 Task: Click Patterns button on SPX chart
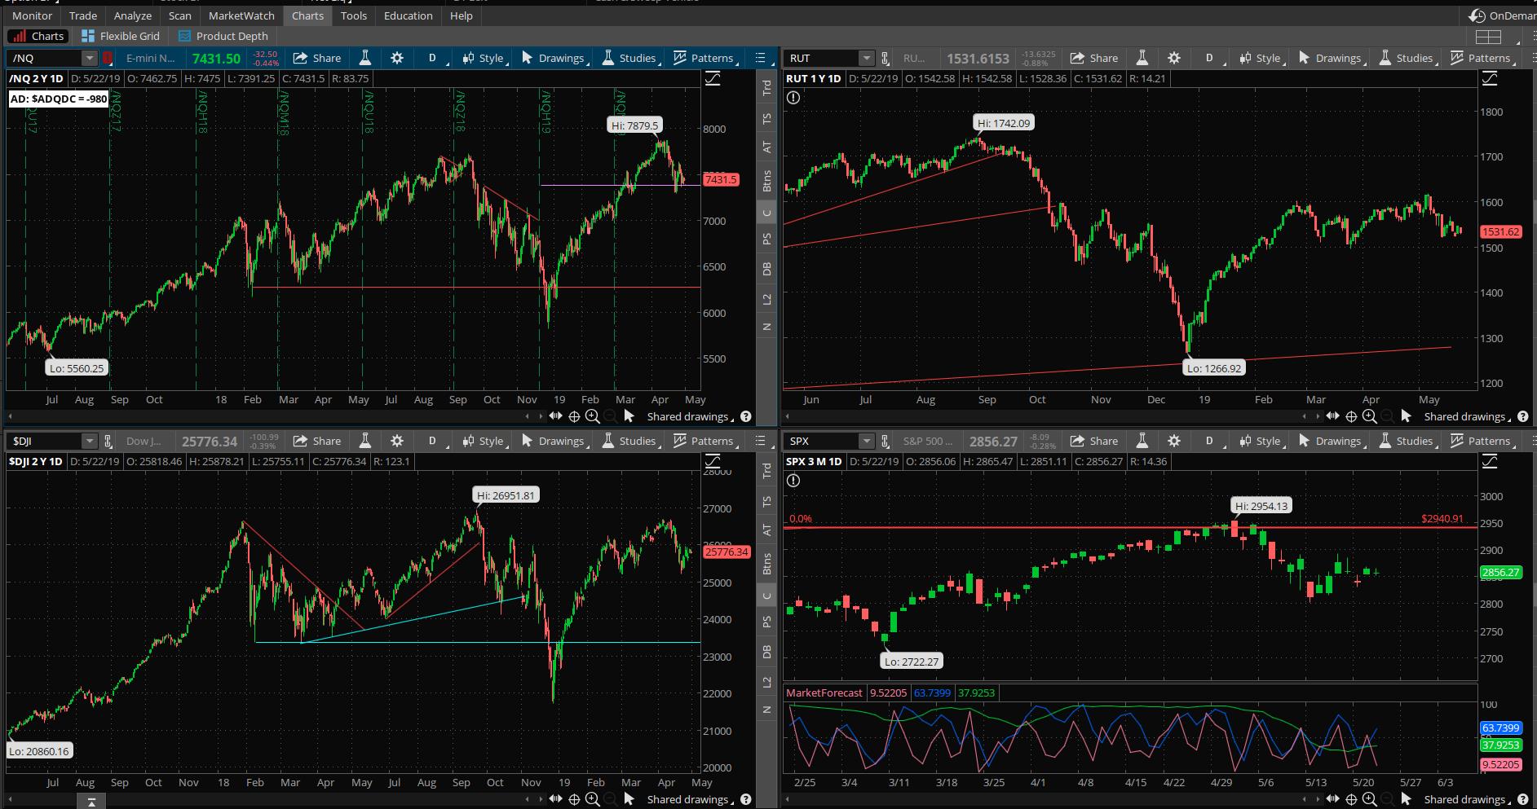coord(1482,441)
